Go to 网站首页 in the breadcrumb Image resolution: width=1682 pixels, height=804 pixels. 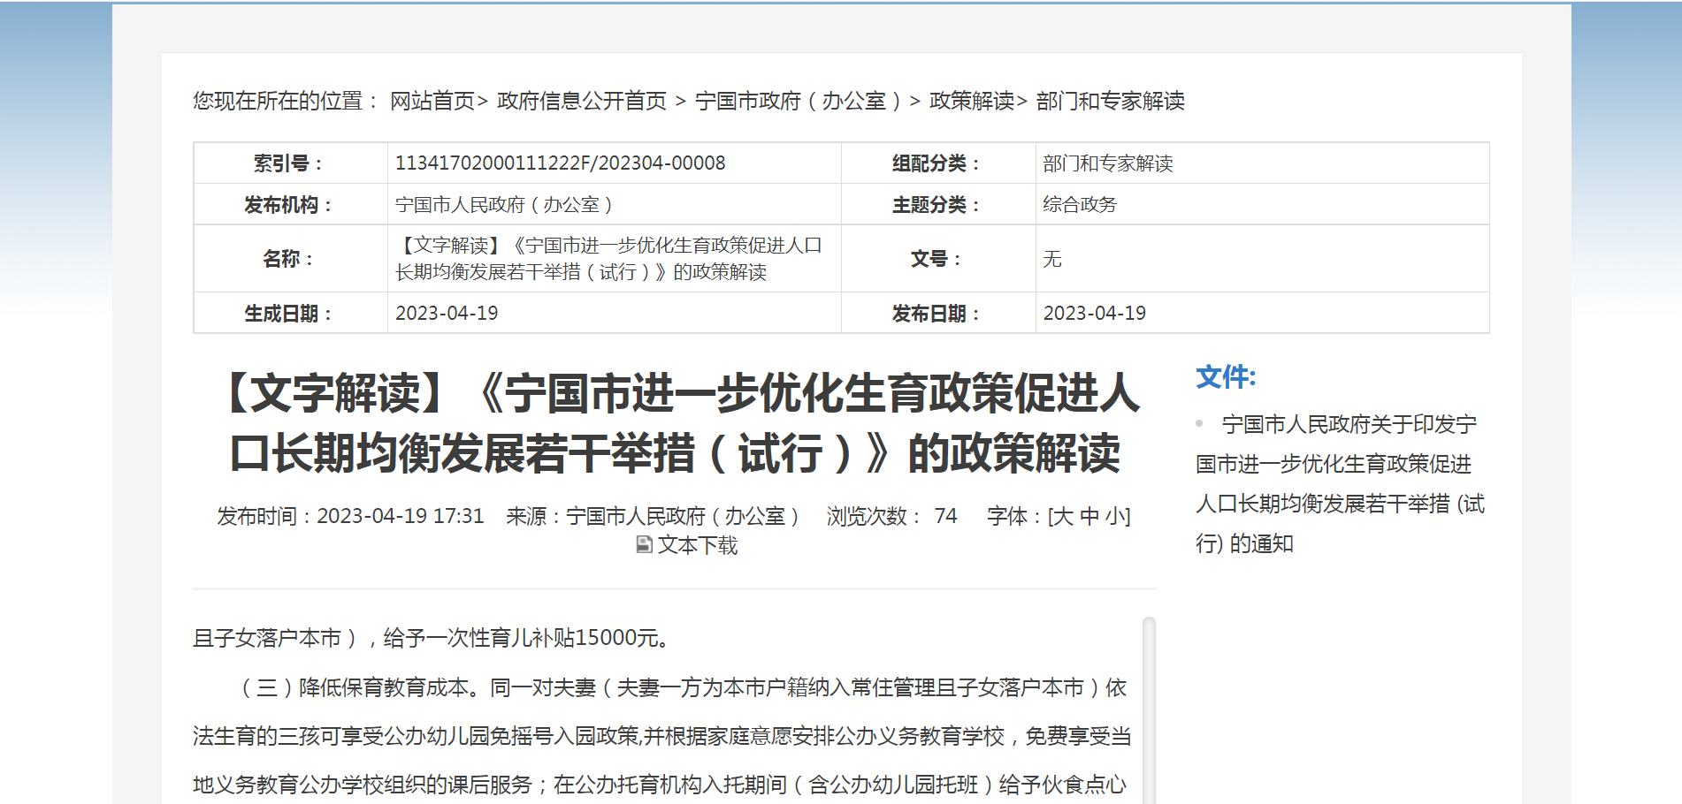coord(432,101)
